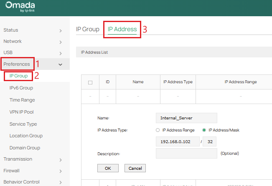Click the IP Address Range column header
Viewport: 272px width, 186px height.
[241, 82]
